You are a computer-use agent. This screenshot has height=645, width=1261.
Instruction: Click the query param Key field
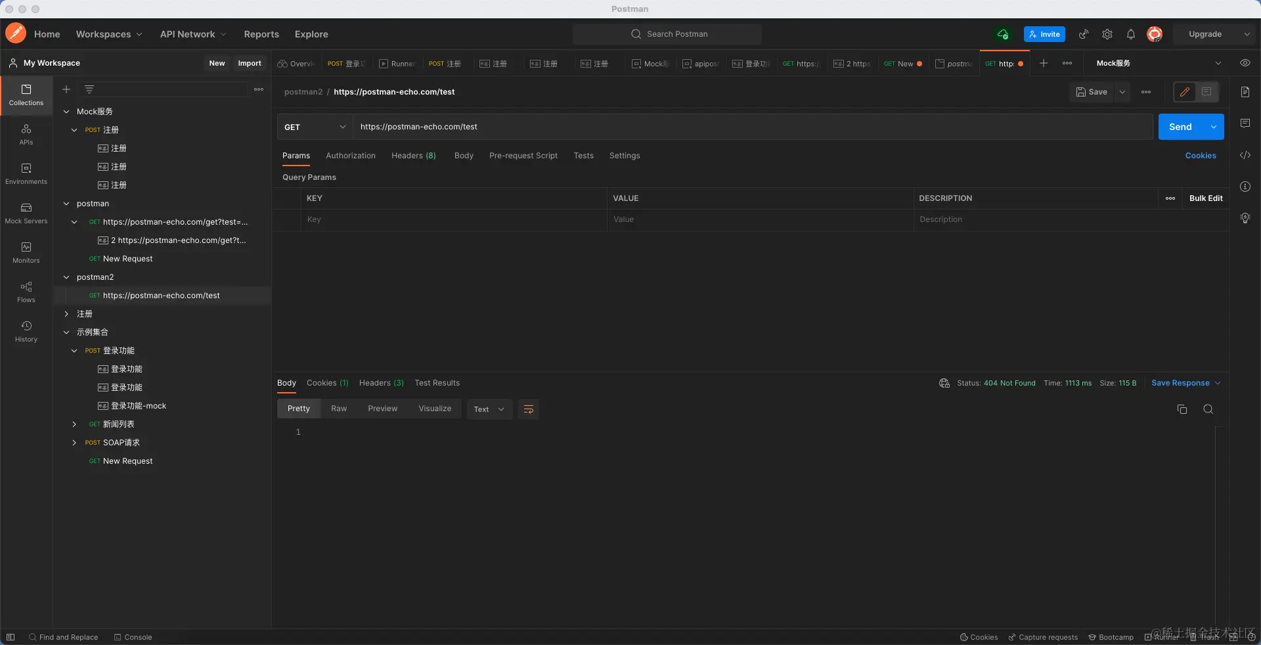pos(454,219)
